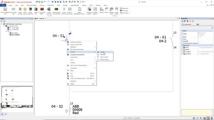Select Component properties menu item
This screenshot has width=214, height=120.
click(82, 55)
